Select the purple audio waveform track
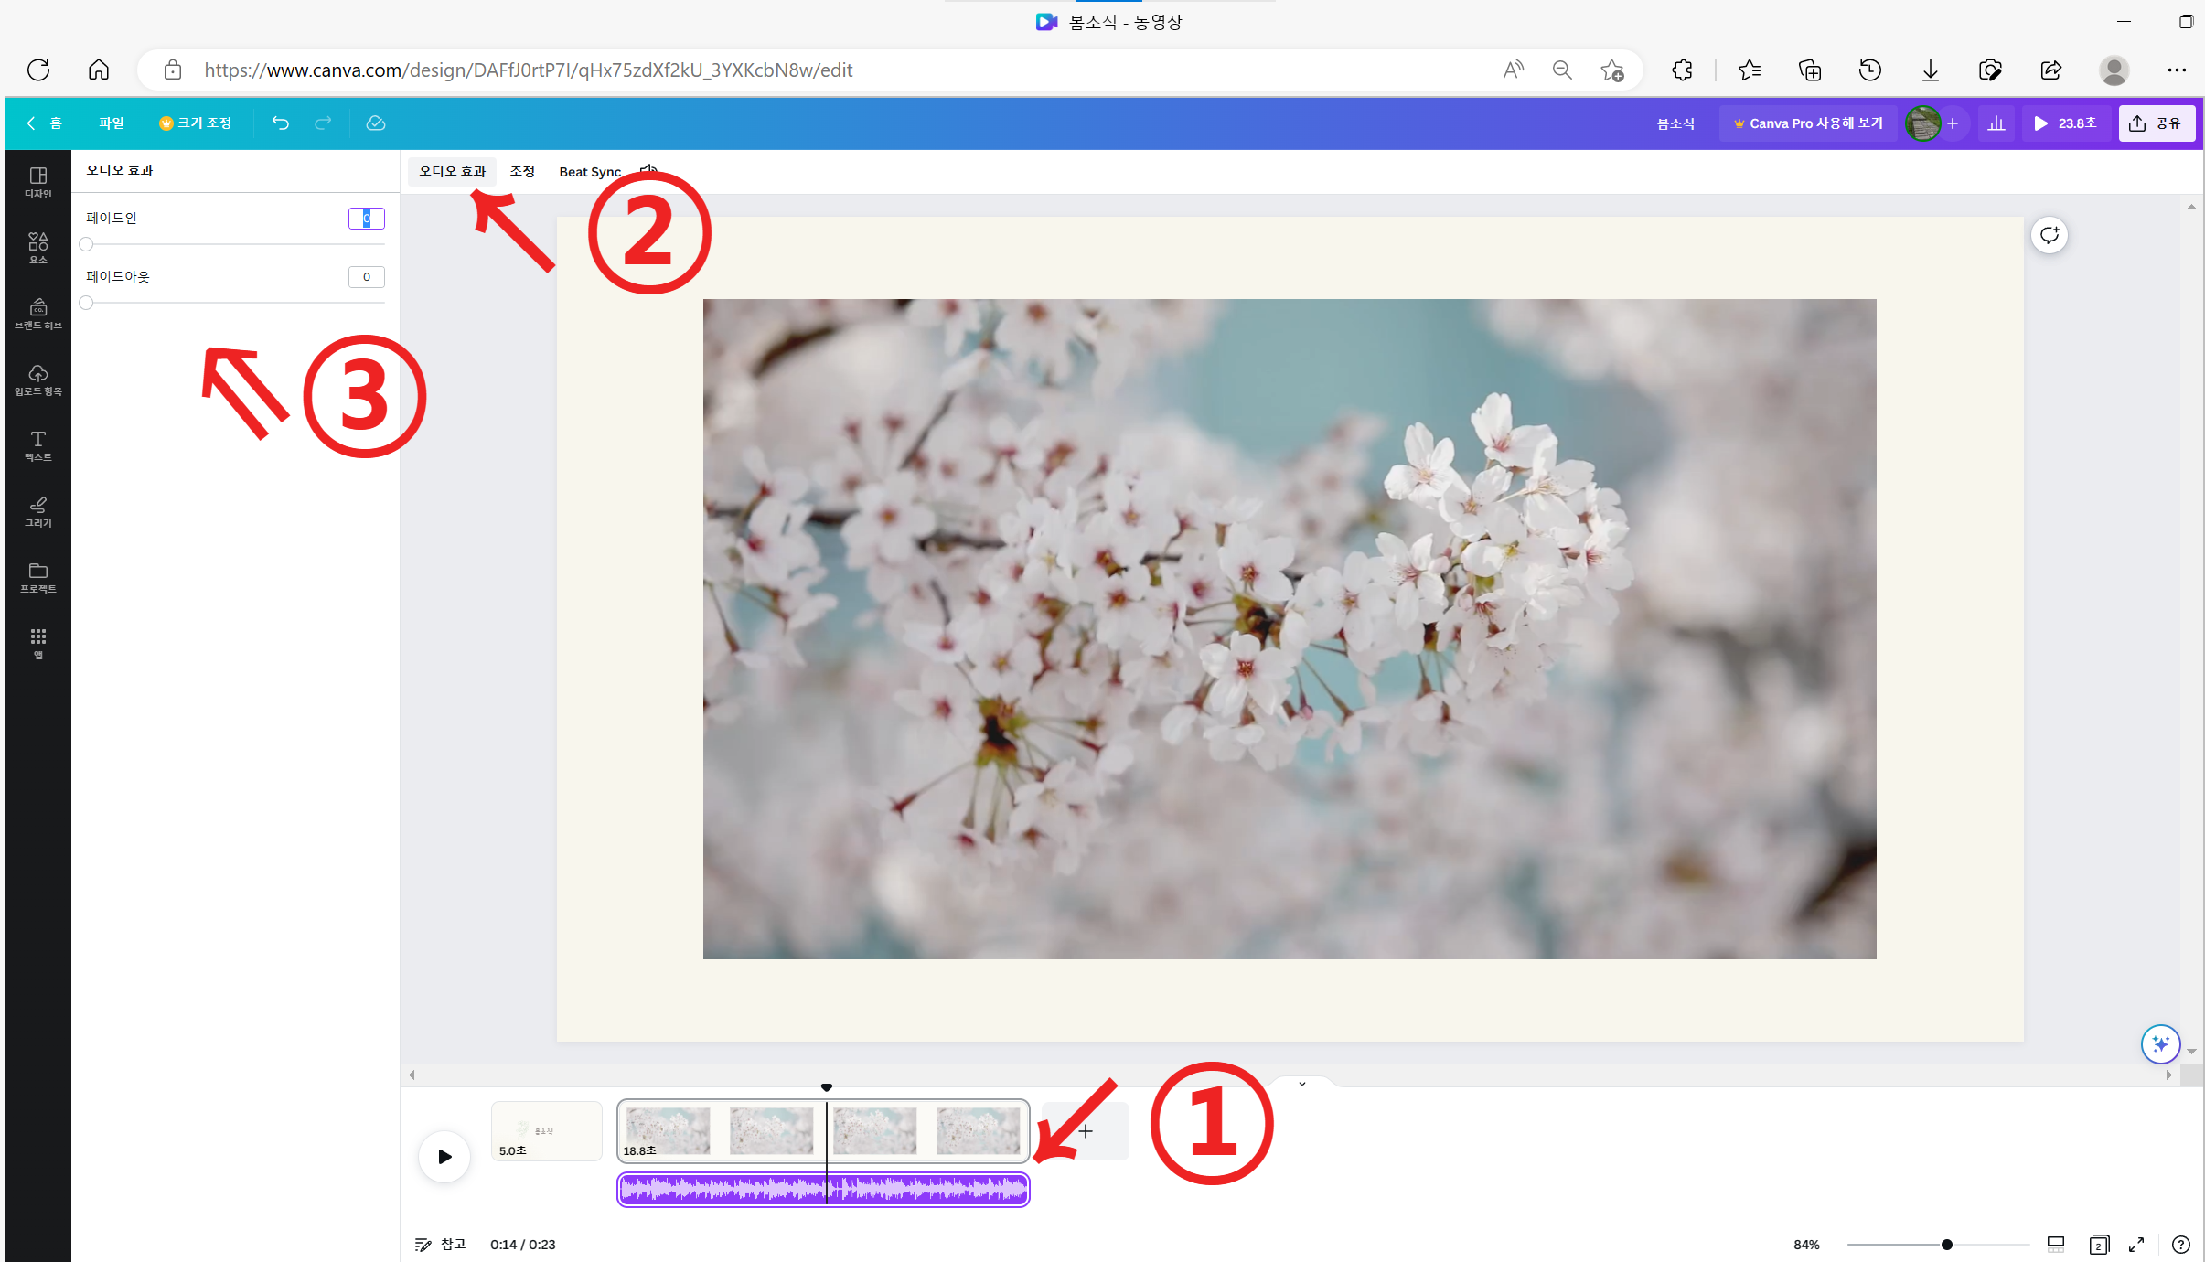The width and height of the screenshot is (2205, 1262). [823, 1189]
